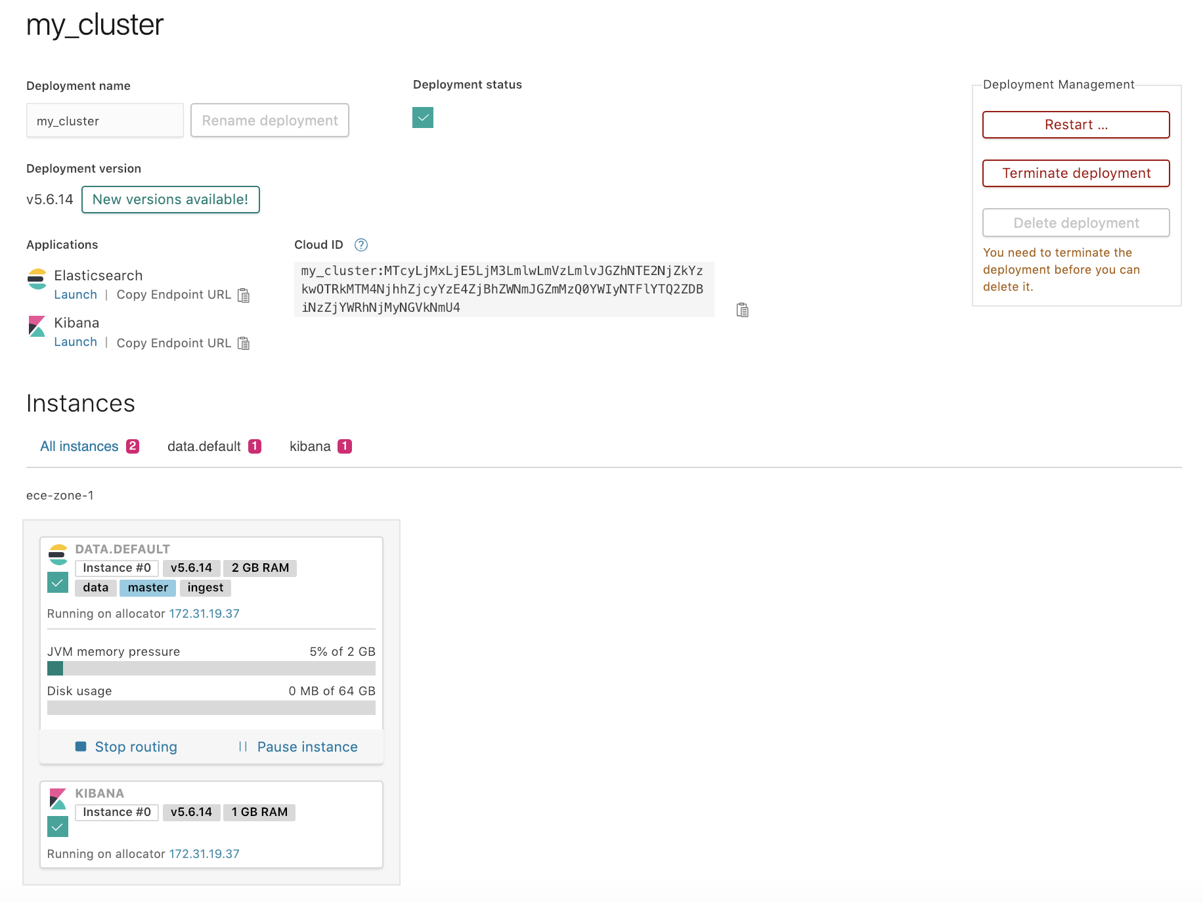Click the ingest role tag

(x=206, y=588)
